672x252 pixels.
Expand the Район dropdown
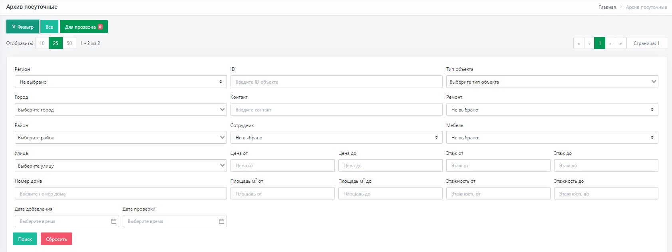(121, 137)
